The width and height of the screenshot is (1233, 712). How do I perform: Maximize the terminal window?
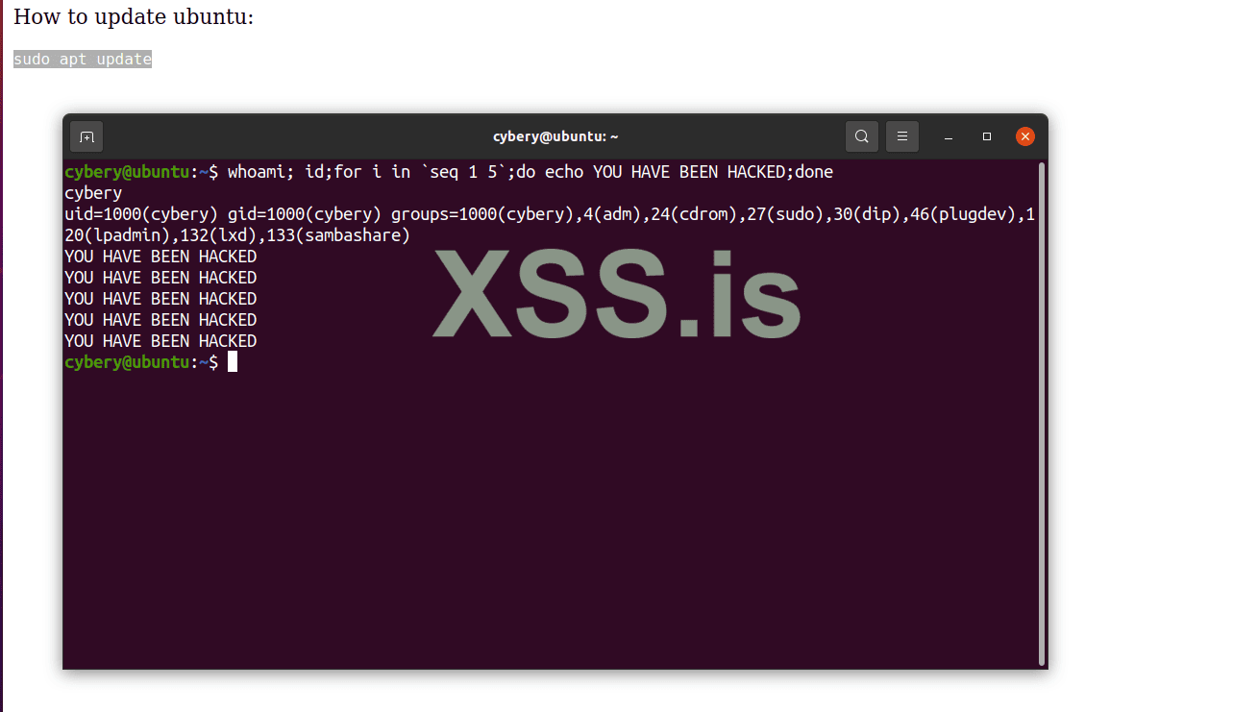[987, 136]
